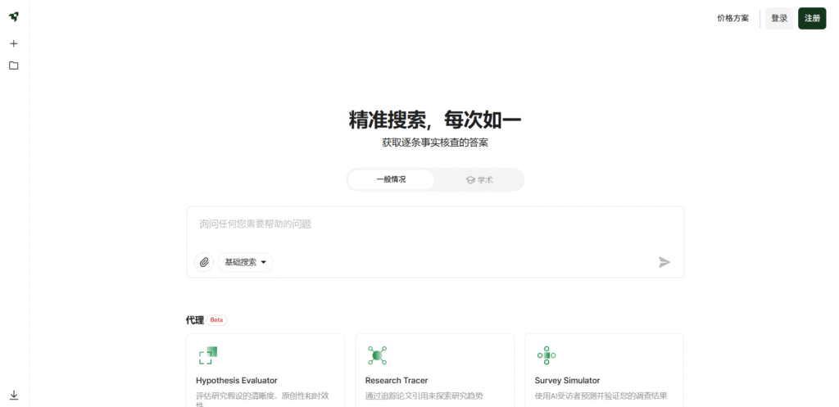
Task: Click the Research Tracer icon
Action: point(377,355)
